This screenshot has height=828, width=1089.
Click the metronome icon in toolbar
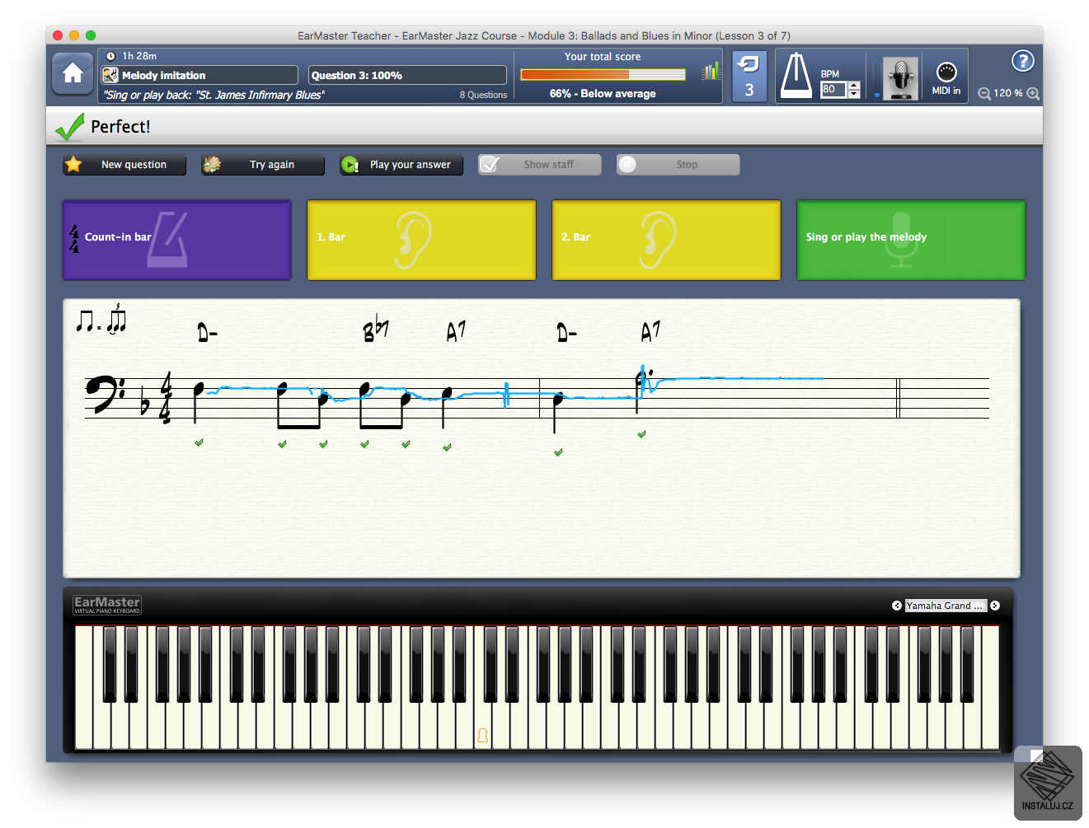click(x=796, y=76)
